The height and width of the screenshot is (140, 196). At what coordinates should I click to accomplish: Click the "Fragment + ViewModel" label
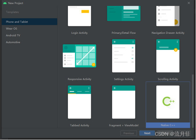click(x=123, y=125)
